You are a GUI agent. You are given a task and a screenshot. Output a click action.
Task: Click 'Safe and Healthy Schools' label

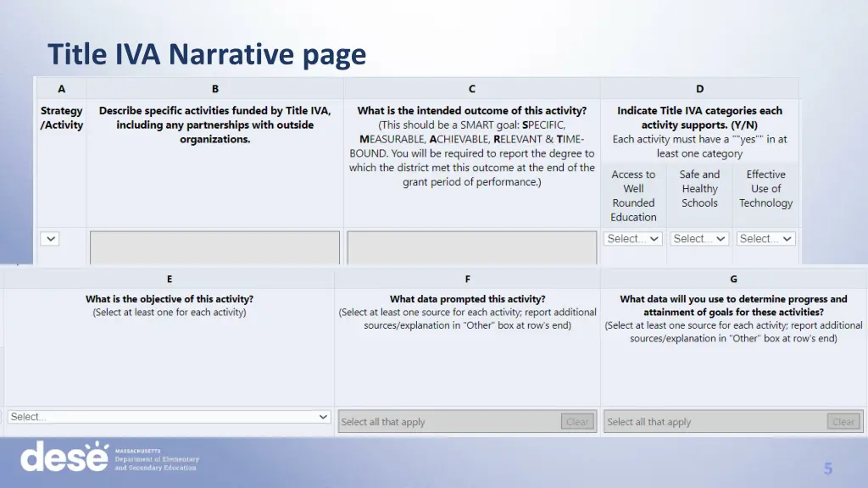pos(699,188)
